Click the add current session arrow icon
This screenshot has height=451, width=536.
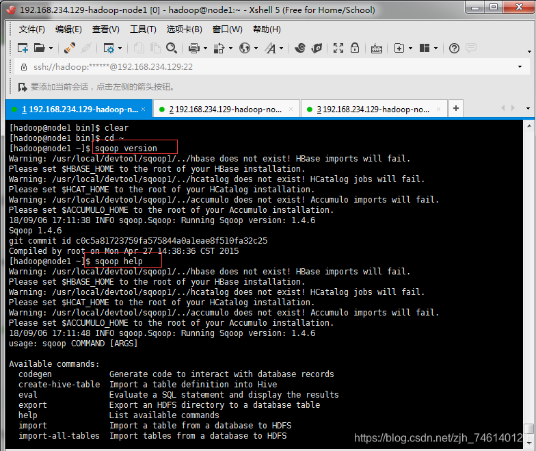(22, 87)
